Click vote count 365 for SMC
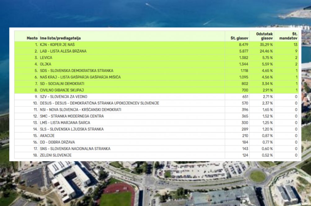This screenshot has width=311, height=206. [x=245, y=116]
